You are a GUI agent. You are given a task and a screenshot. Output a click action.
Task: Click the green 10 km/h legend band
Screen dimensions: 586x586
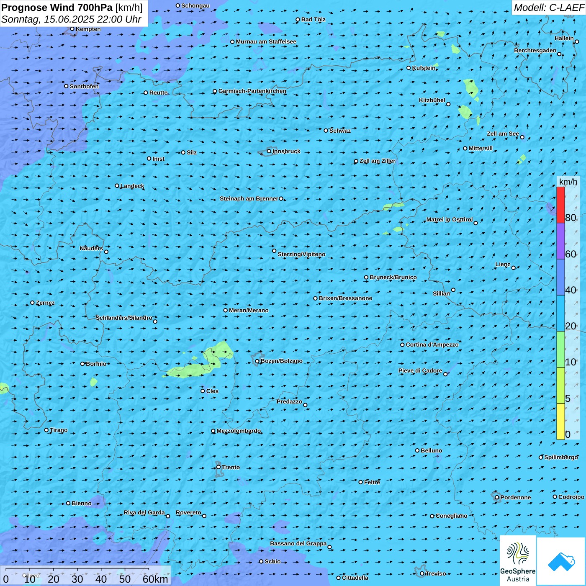click(x=560, y=350)
